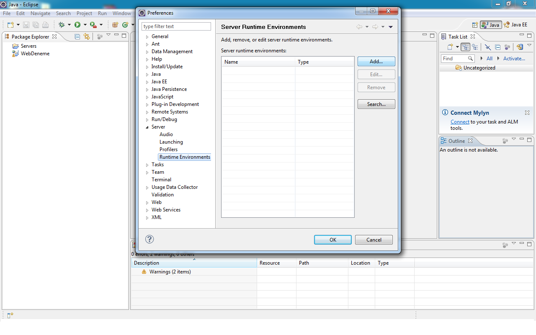Select Profilers under Server preferences

(168, 149)
